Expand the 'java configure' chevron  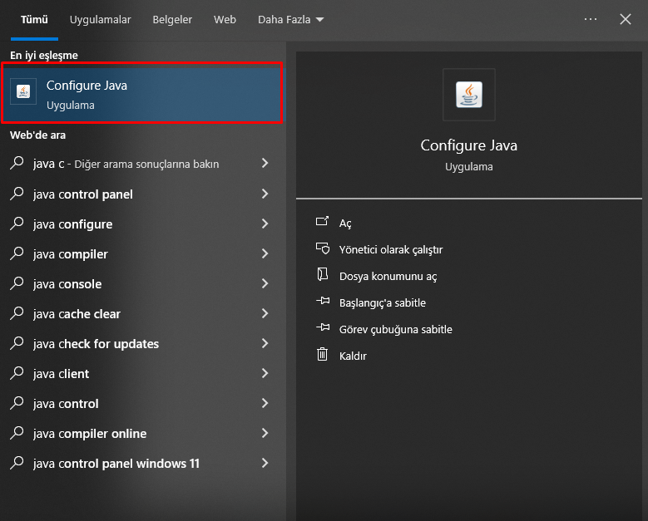click(265, 224)
